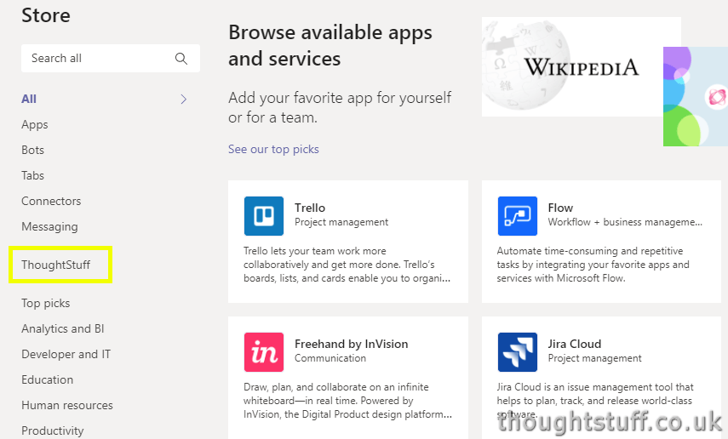Click the Trello app title
This screenshot has height=439, width=728.
[310, 208]
